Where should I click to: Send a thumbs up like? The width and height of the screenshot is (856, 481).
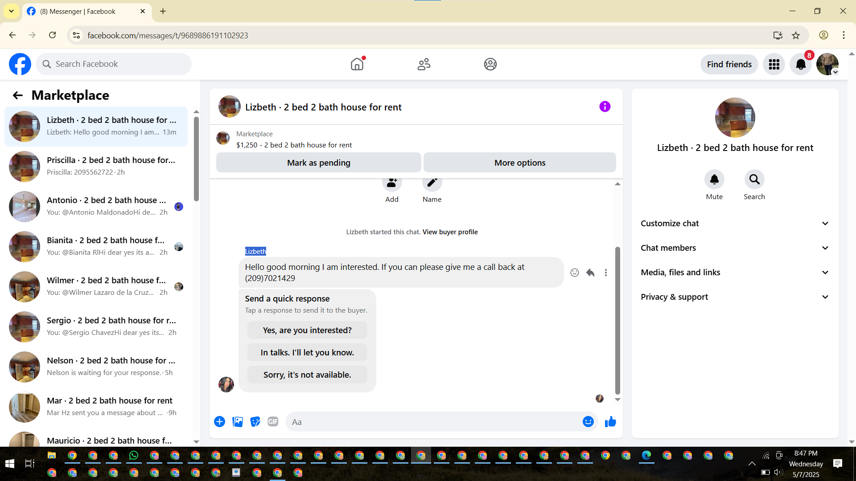(x=610, y=421)
